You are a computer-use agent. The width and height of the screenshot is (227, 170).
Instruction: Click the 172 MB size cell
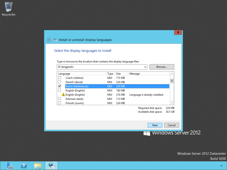click(x=120, y=78)
